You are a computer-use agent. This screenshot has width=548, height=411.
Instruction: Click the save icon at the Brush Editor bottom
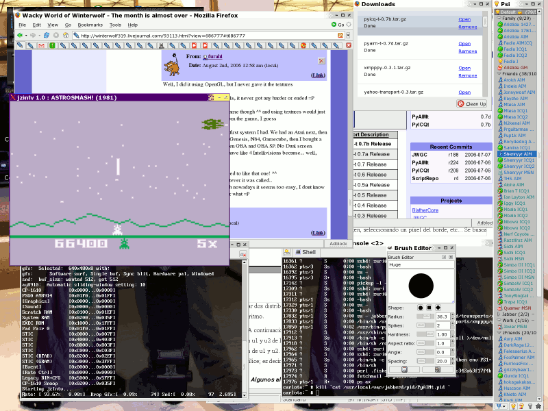pyautogui.click(x=404, y=370)
